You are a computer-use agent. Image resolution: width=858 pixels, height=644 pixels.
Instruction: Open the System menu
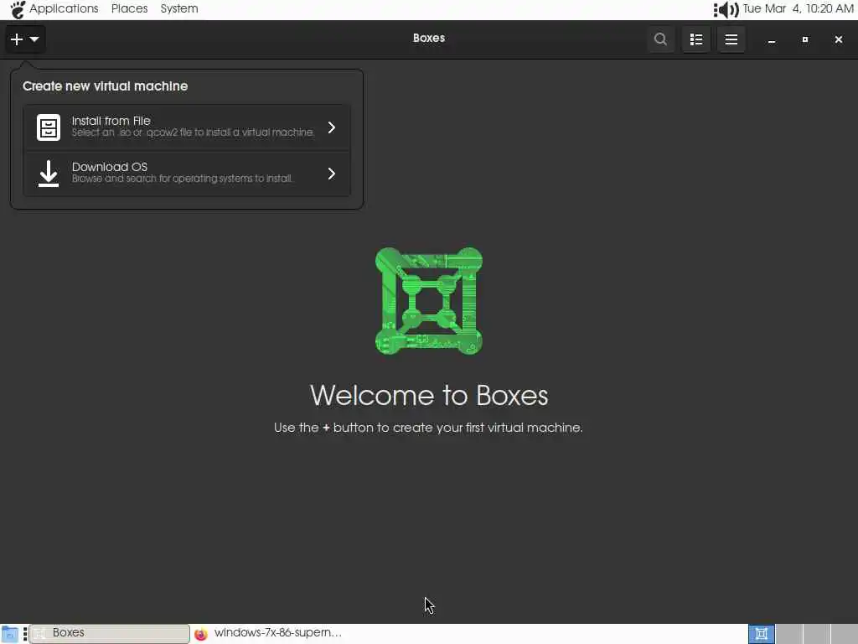coord(179,8)
